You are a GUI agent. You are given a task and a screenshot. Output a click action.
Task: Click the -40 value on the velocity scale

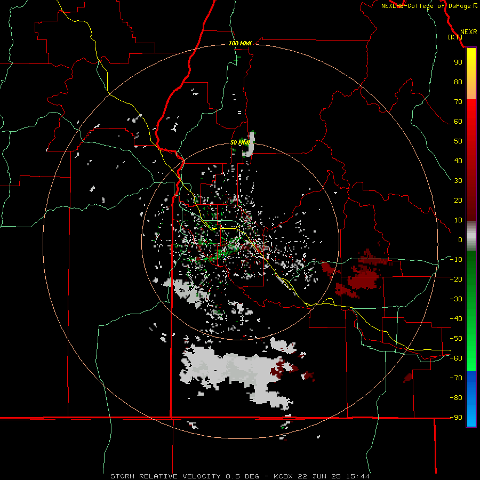(456, 319)
